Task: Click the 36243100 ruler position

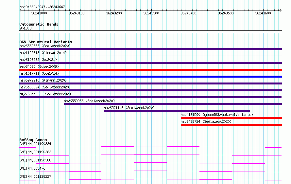Action: tap(77, 13)
